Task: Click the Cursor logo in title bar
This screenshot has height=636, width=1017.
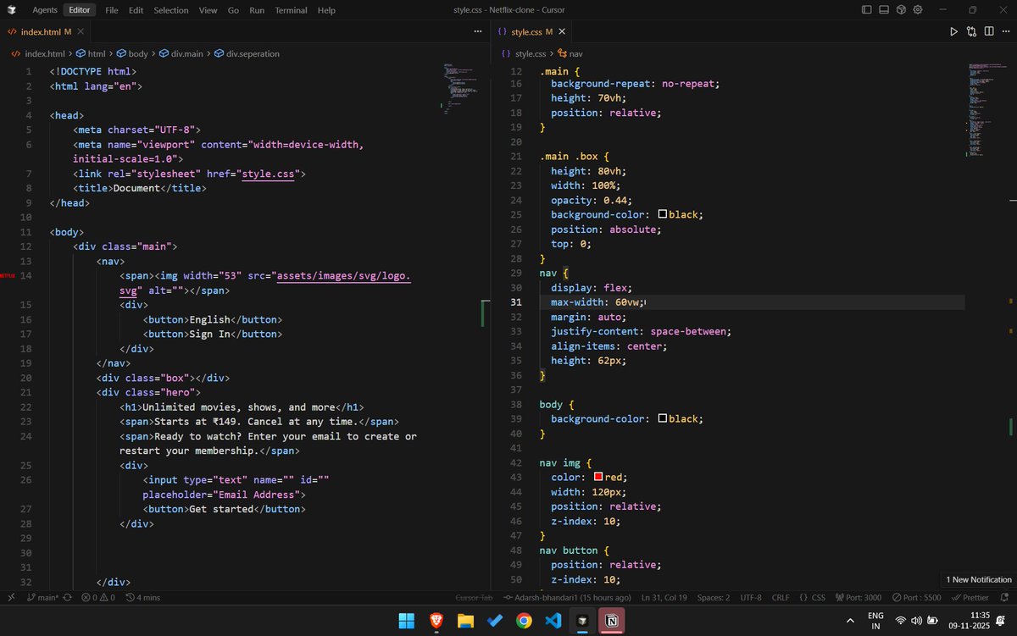Action: (x=12, y=10)
